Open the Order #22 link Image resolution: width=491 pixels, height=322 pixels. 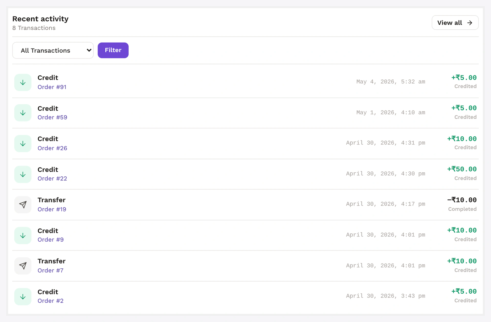coord(52,178)
